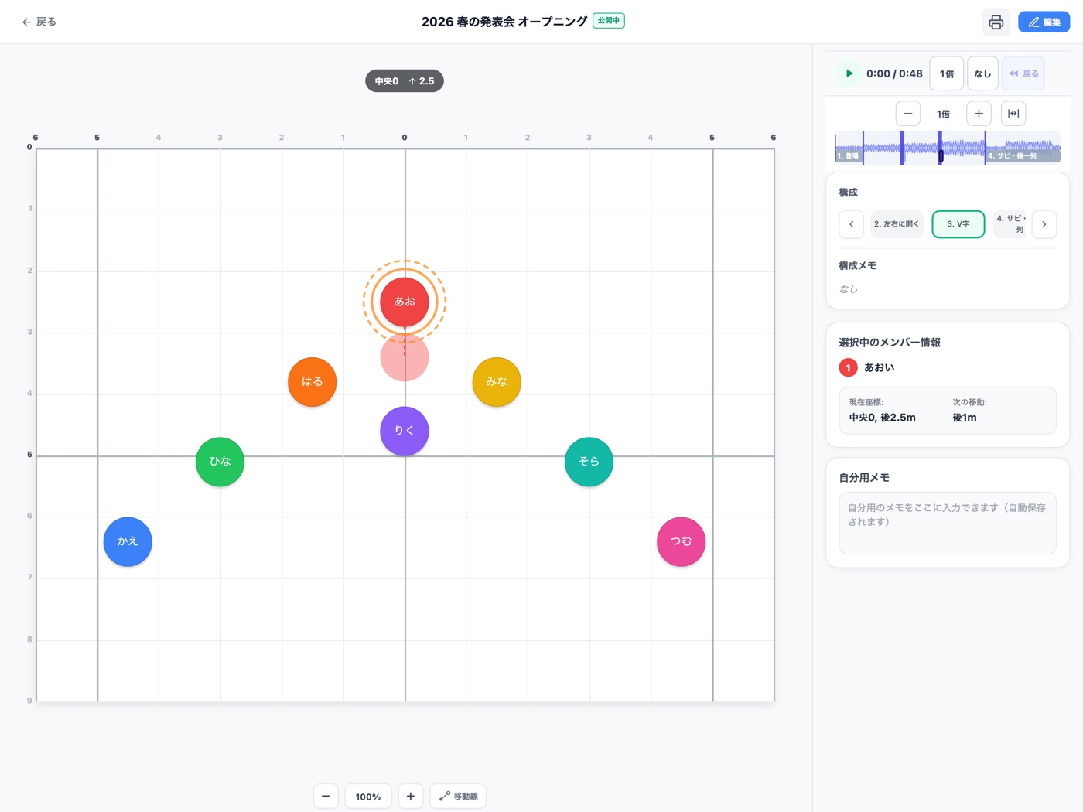This screenshot has width=1083, height=812.
Task: Select the yellow みな dancer marker
Action: (x=497, y=381)
